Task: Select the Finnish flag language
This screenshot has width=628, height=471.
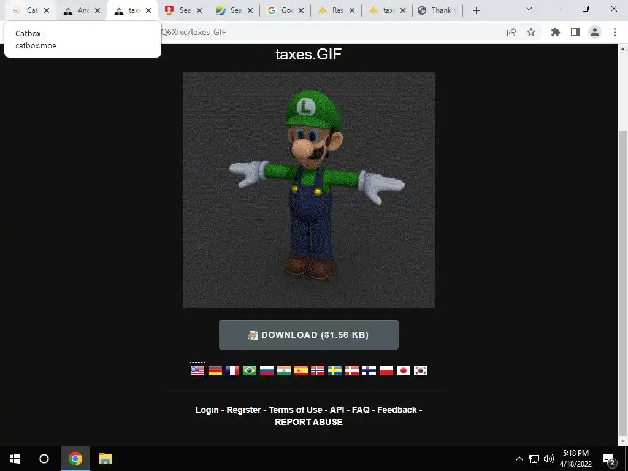Action: click(369, 370)
